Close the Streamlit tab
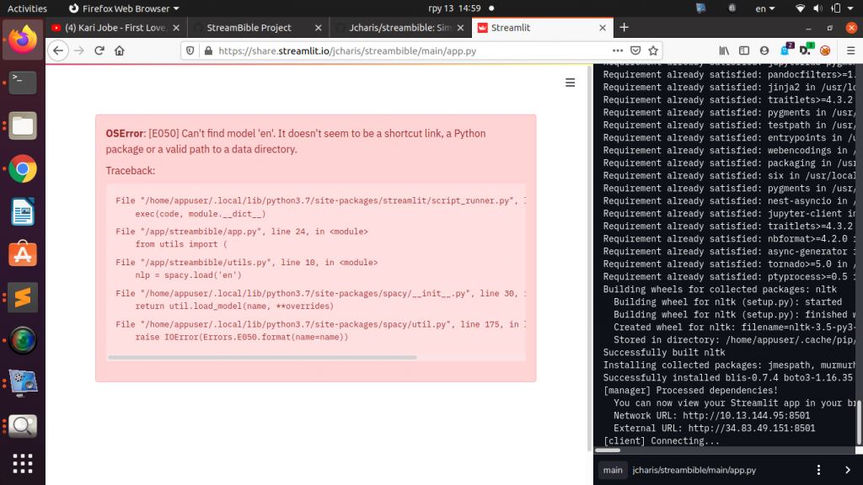 [603, 28]
